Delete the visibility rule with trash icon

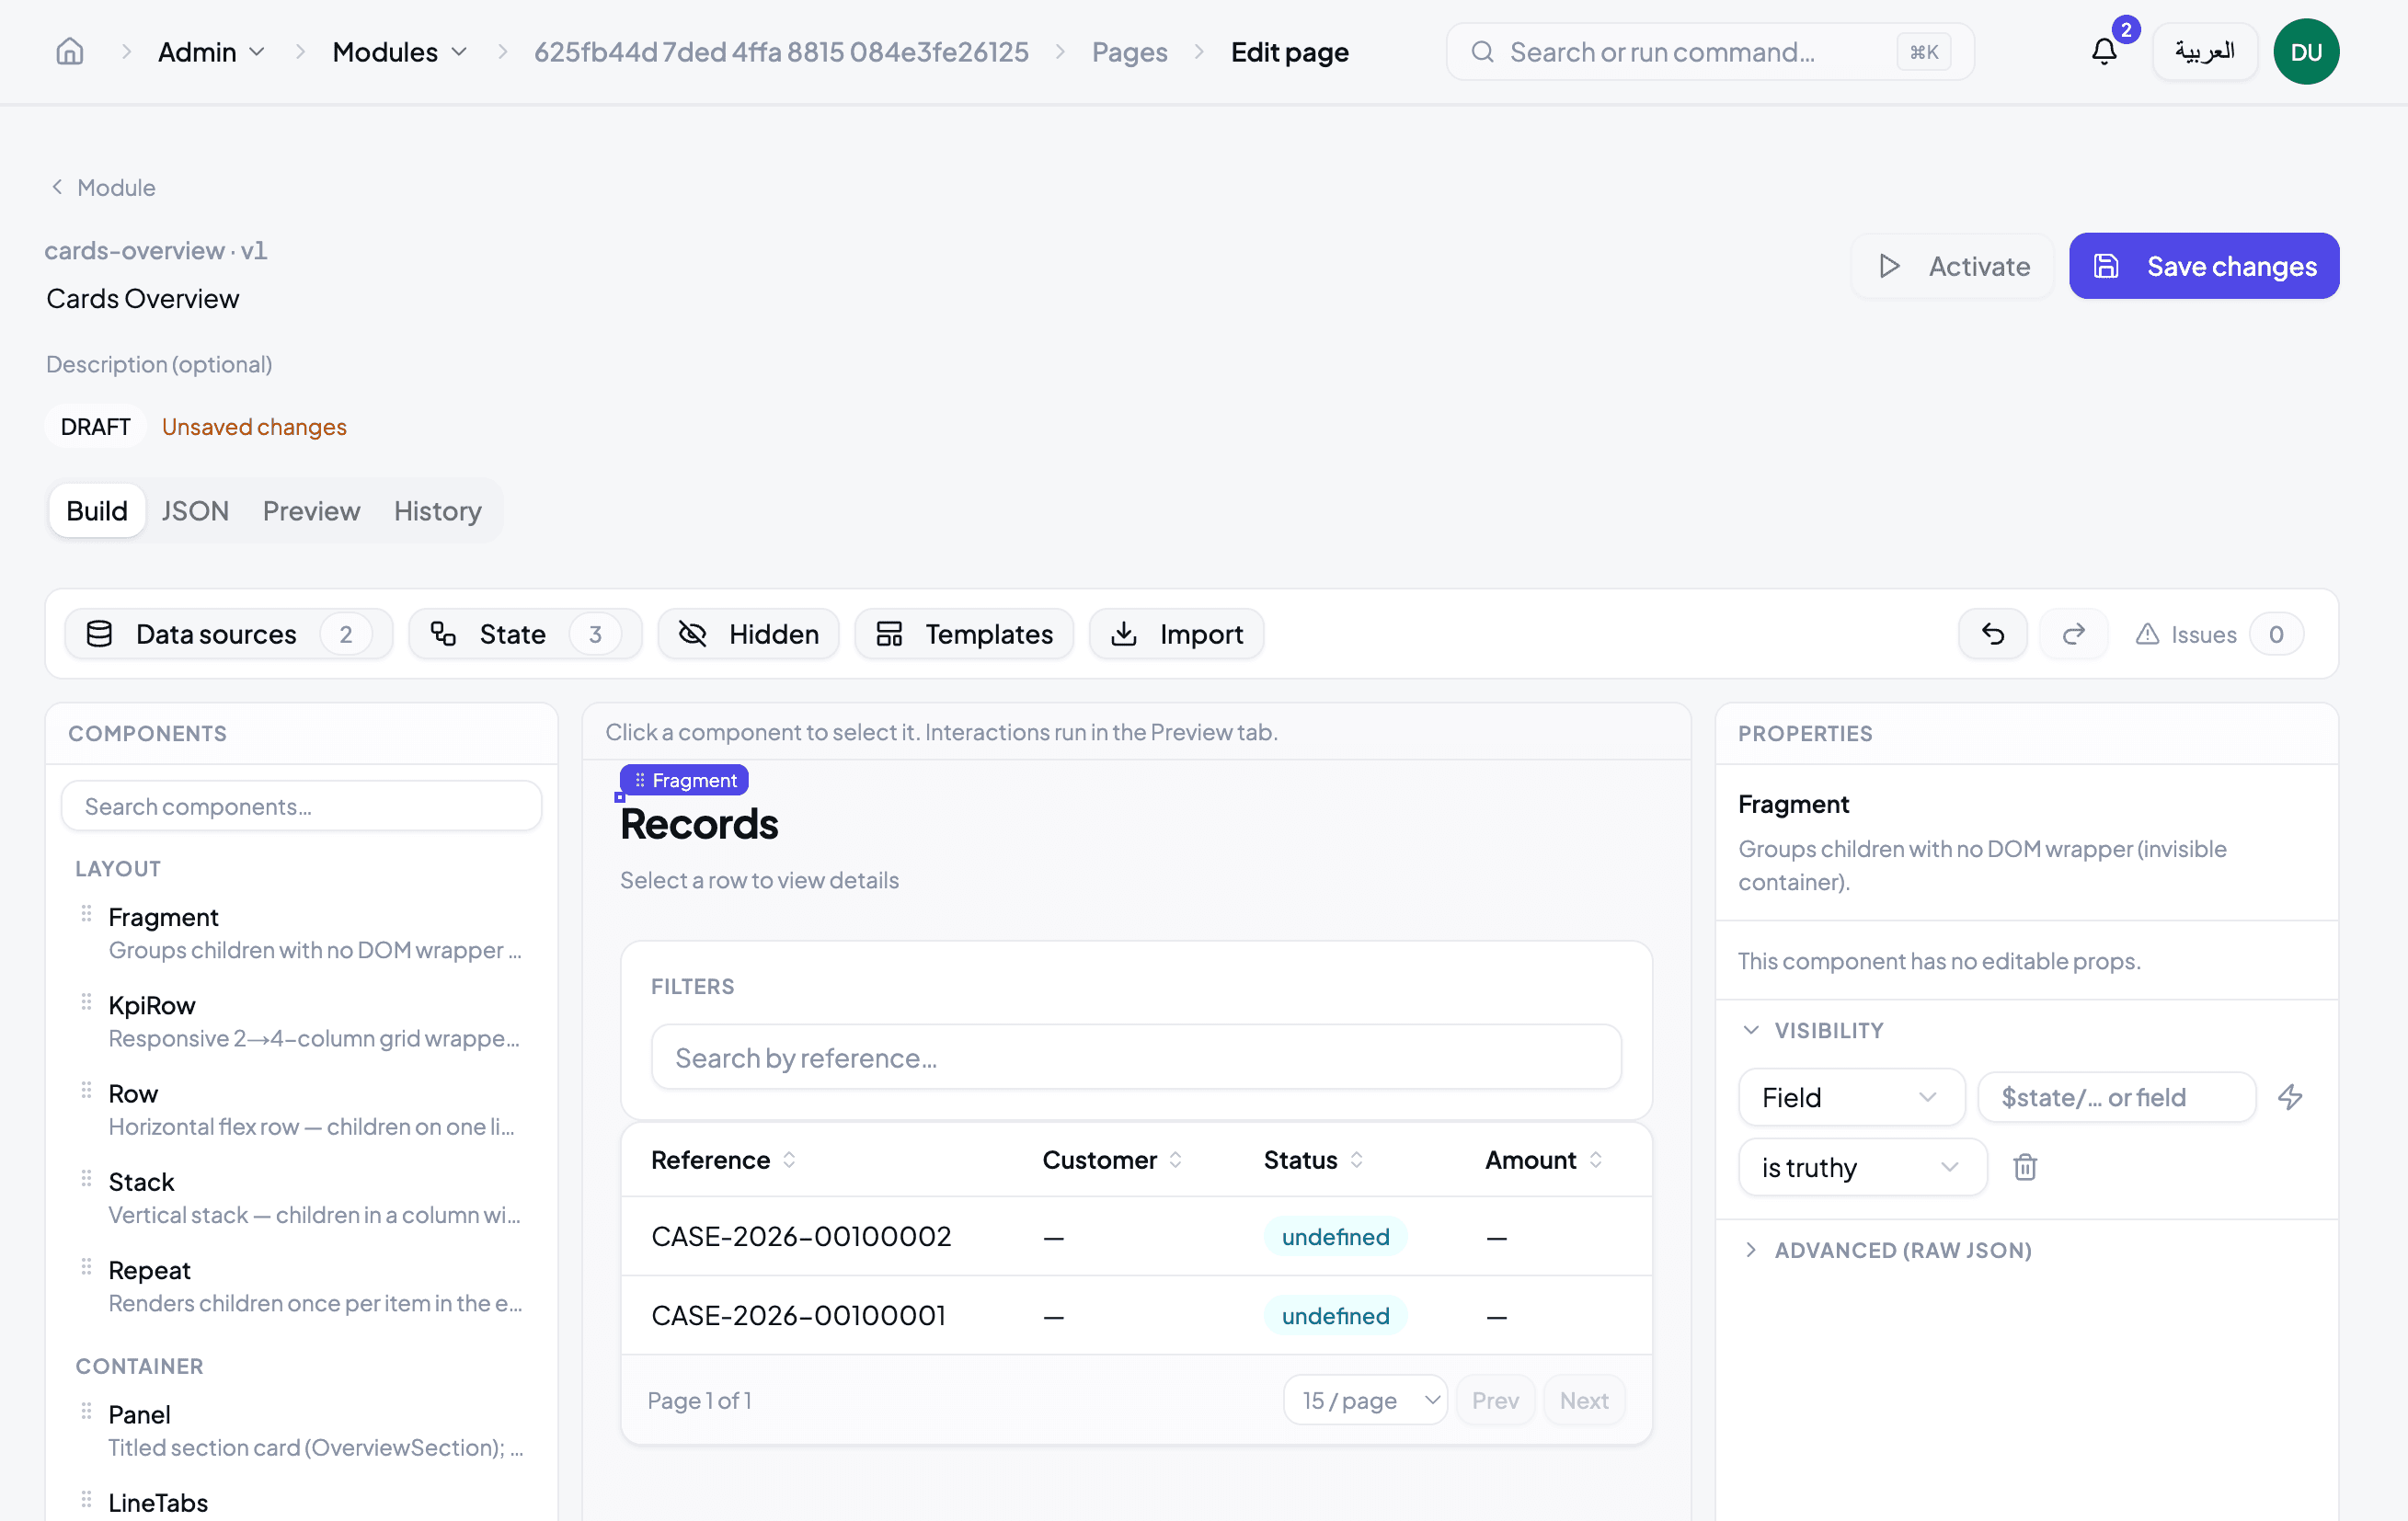click(2024, 1166)
